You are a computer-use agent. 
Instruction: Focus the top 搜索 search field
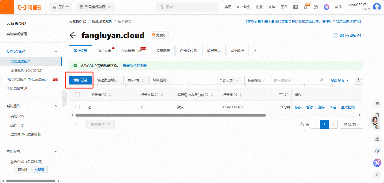187,7
